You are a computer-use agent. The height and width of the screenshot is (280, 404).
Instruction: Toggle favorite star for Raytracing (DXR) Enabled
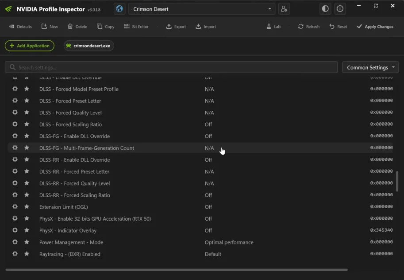tap(27, 254)
